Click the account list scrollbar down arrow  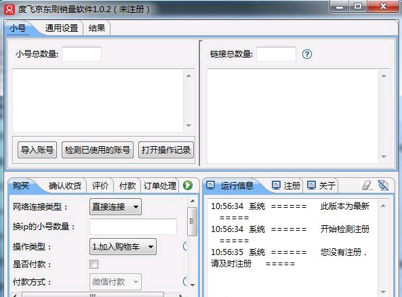click(188, 125)
